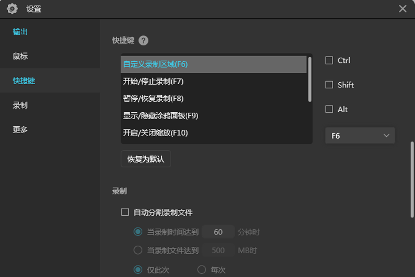Image resolution: width=415 pixels, height=277 pixels.
Task: Click the hotkey list vertical scrollbar
Action: [310, 79]
